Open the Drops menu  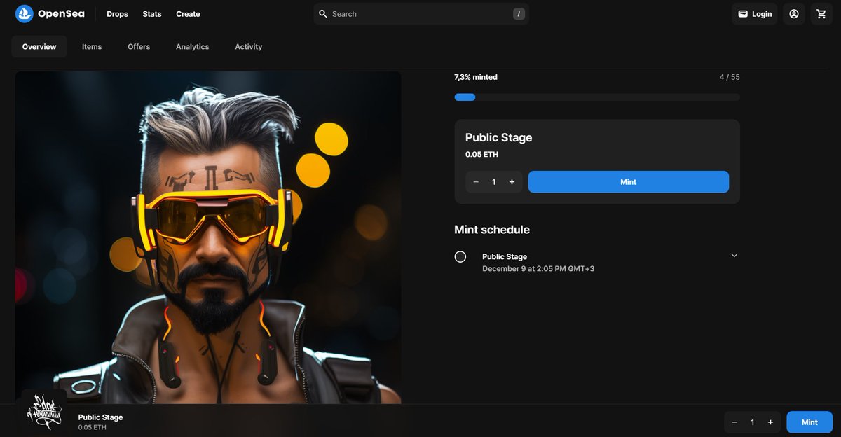pos(117,14)
